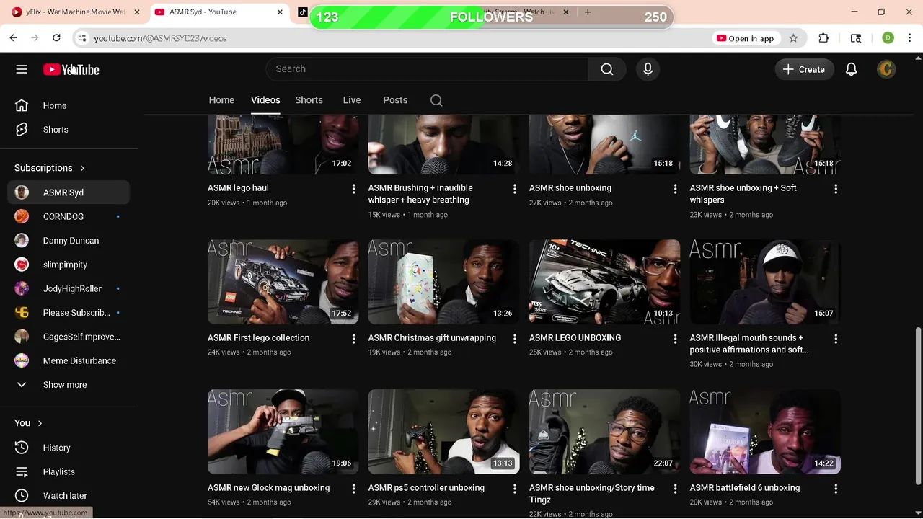Switch to the Shorts channel tab
Viewport: 923px width, 519px height.
tap(309, 100)
